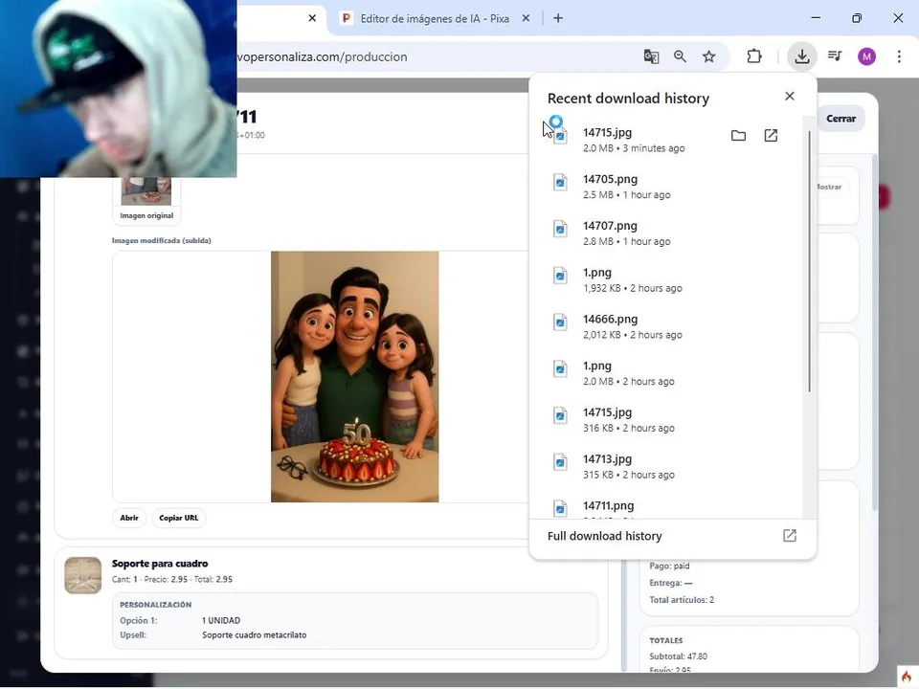Open the 1.png download of 2.0 MB

click(x=666, y=372)
